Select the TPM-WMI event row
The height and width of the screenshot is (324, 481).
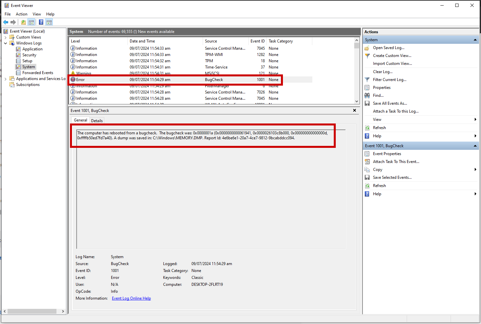pos(191,55)
